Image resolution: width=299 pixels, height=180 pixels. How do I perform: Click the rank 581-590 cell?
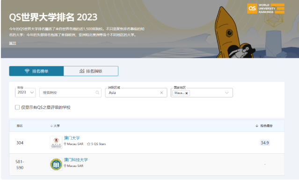coord(20,165)
